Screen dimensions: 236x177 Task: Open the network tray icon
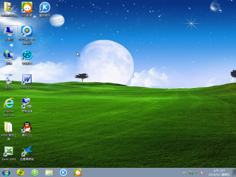click(x=197, y=173)
